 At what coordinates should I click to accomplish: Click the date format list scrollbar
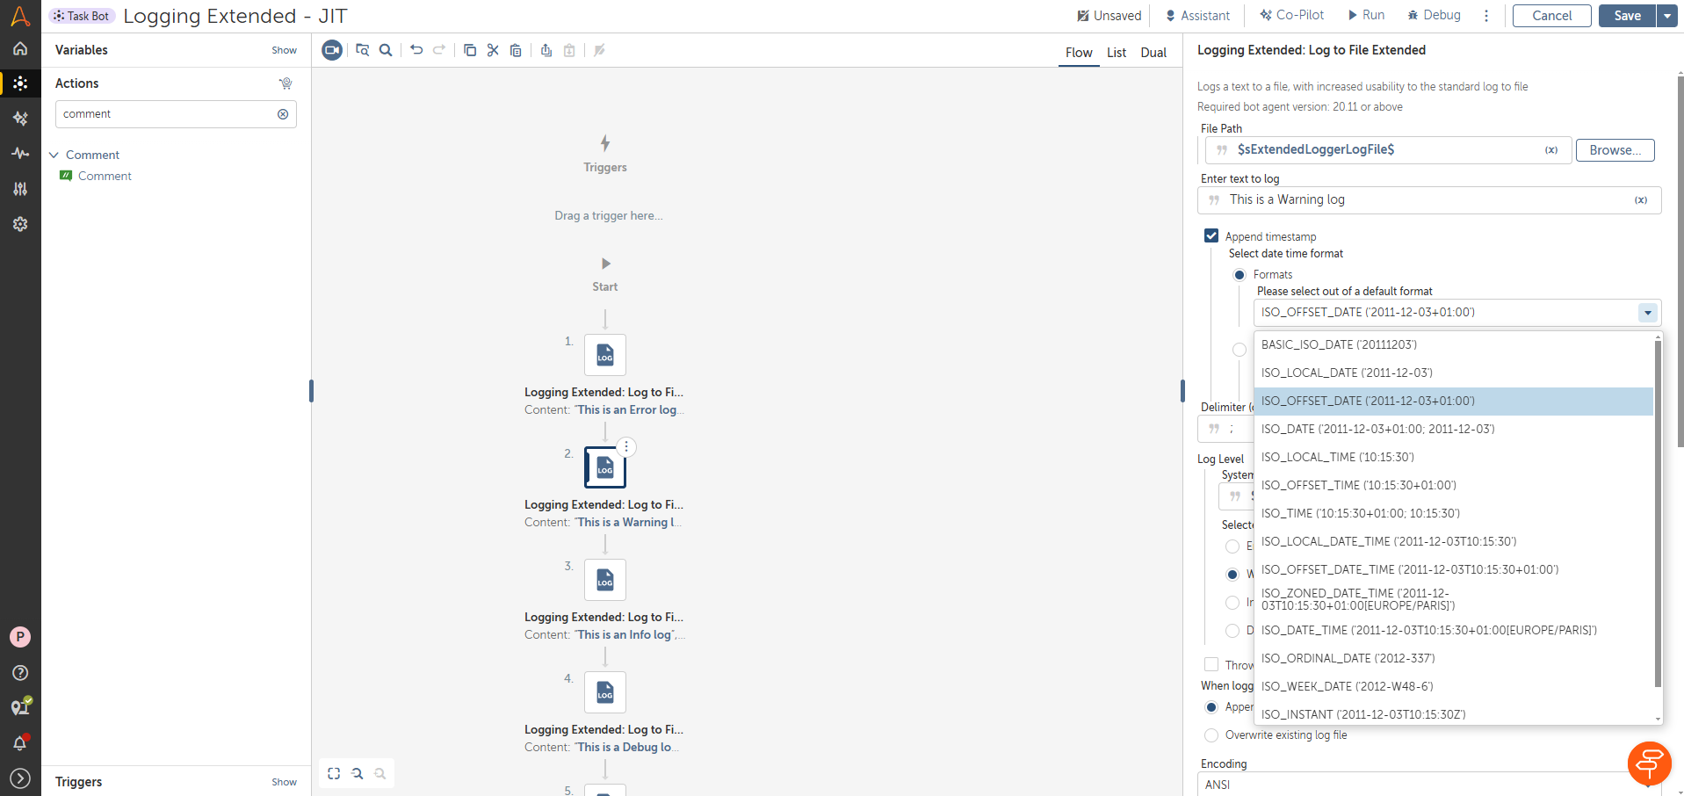1658,510
